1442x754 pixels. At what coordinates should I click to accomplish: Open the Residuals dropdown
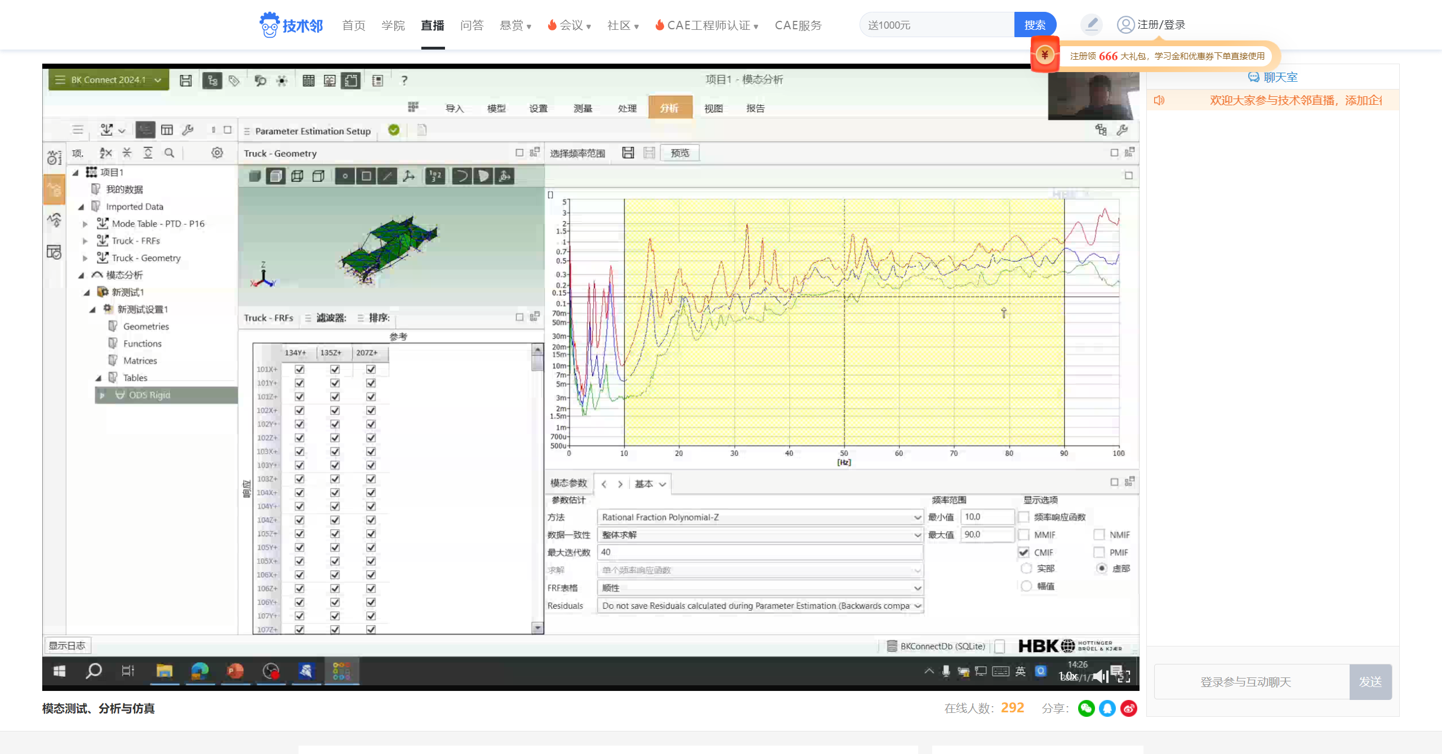coord(760,606)
